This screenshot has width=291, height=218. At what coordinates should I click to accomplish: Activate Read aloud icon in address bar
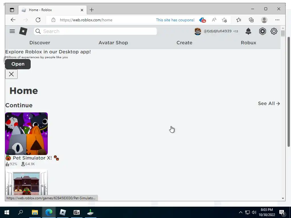pos(214,20)
